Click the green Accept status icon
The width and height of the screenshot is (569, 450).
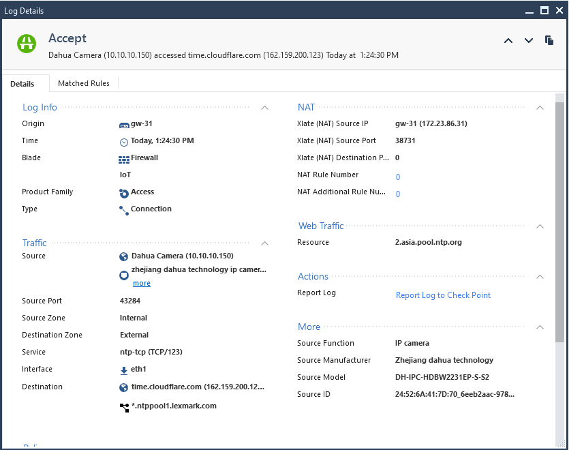point(26,43)
